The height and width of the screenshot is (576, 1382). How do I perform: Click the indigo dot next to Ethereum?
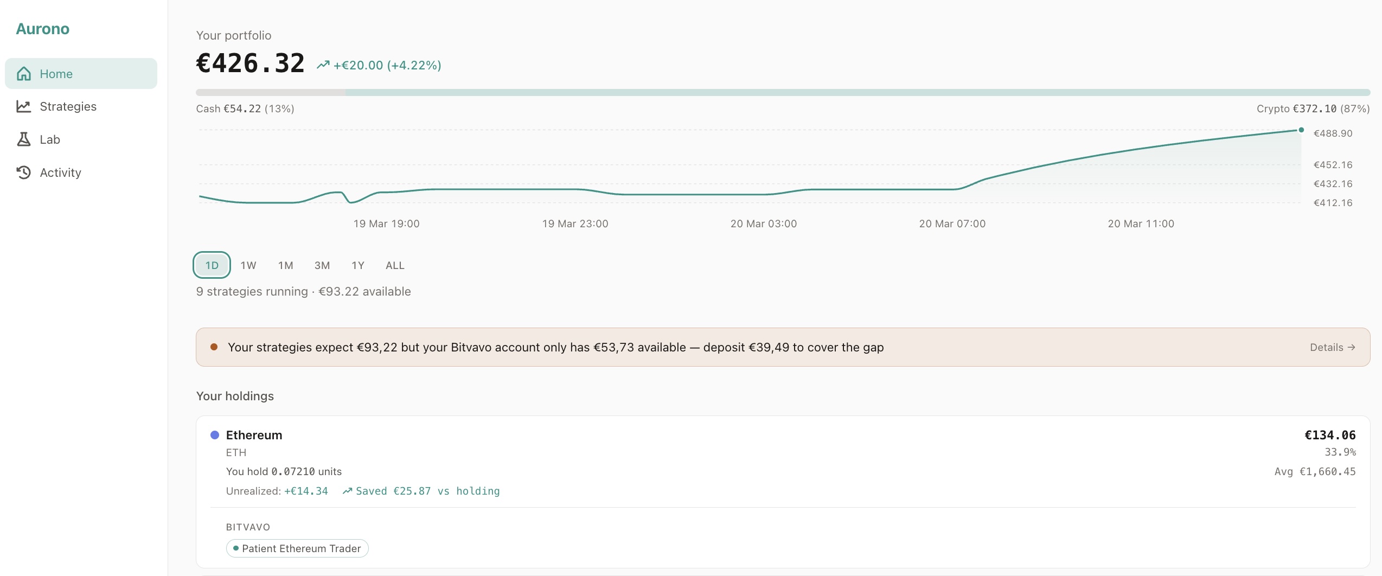pos(215,434)
